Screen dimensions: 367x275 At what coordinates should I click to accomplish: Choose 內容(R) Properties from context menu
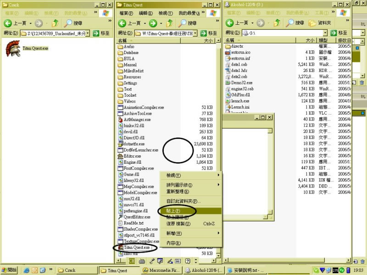click(190, 243)
